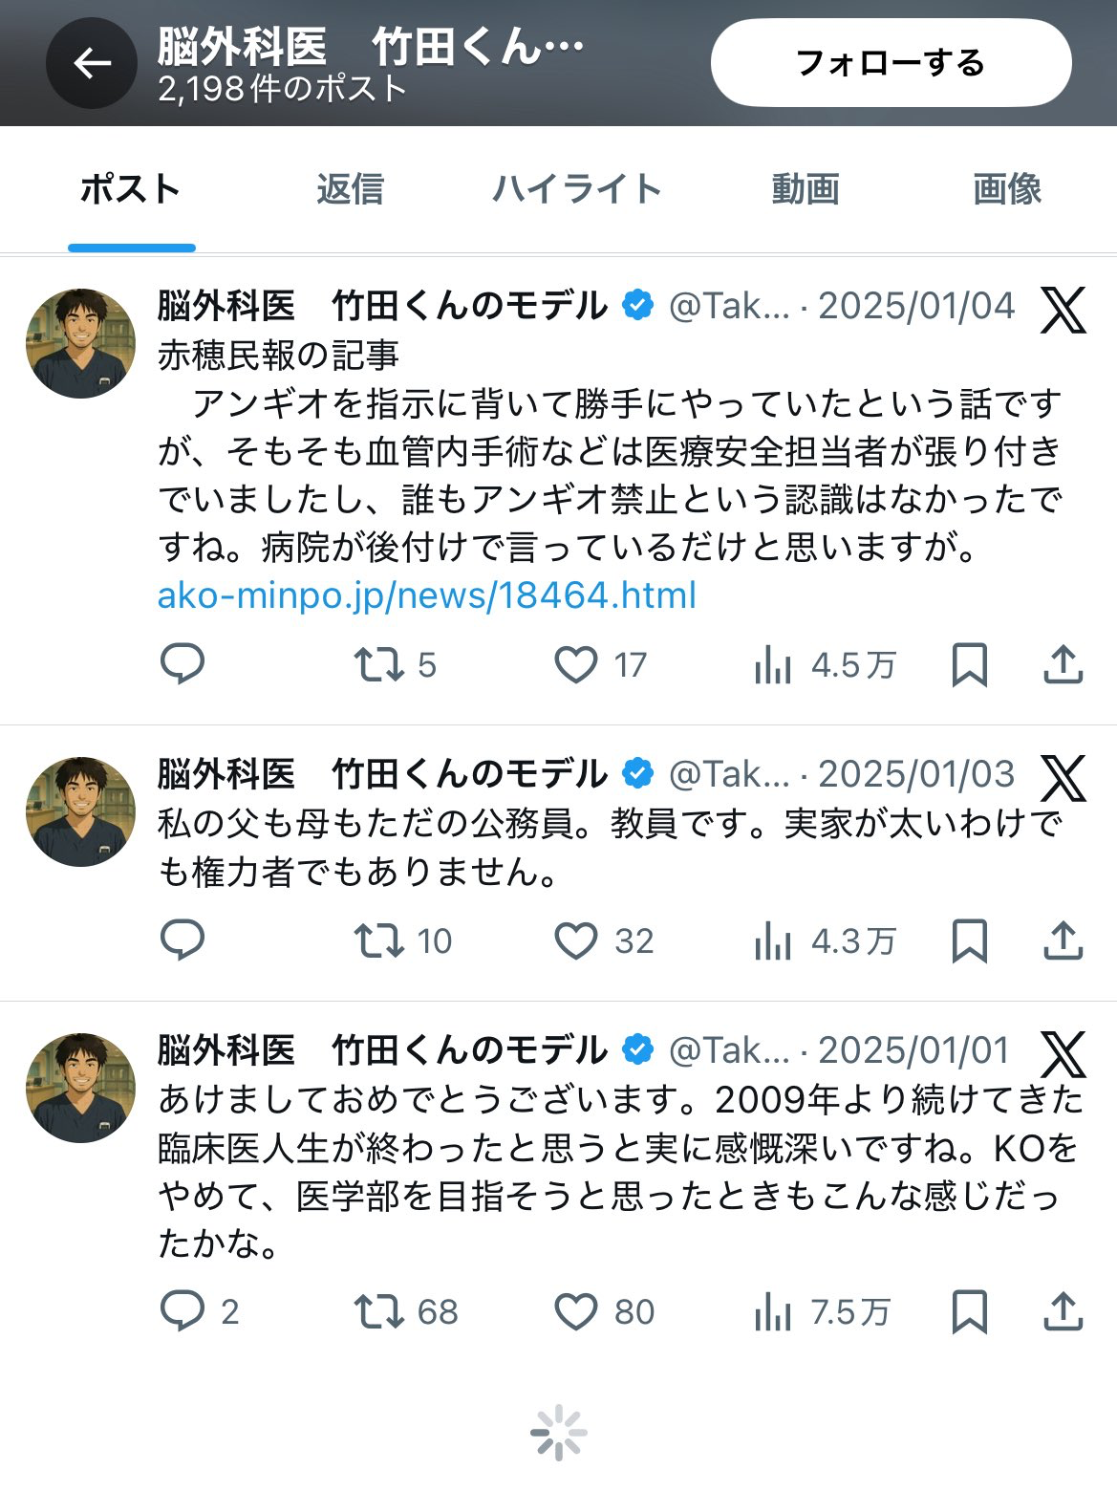The image size is (1117, 1491).
Task: Reply to the 2025/01/04 post
Action: pyautogui.click(x=182, y=664)
